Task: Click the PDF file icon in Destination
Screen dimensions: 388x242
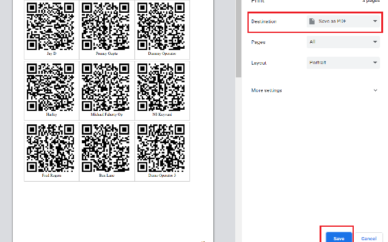Action: (312, 21)
